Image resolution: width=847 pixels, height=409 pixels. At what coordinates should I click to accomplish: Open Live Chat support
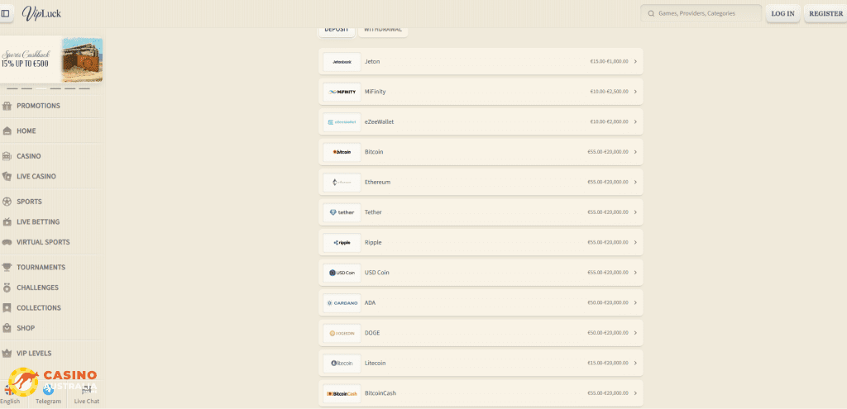(86, 396)
